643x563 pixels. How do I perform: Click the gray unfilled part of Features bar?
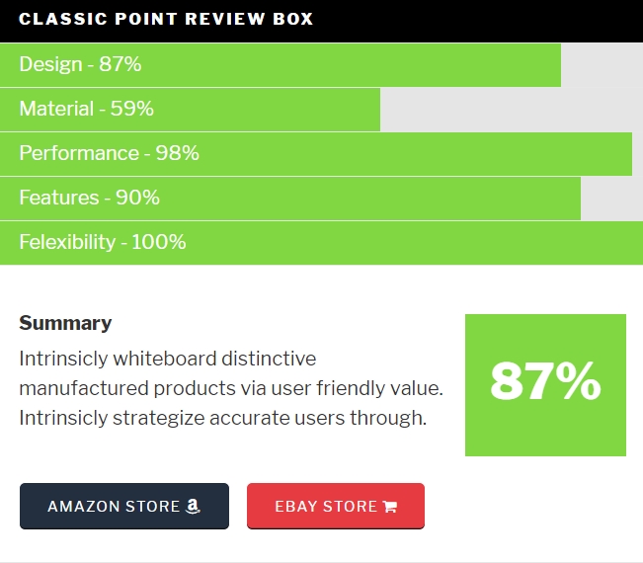[x=611, y=199]
